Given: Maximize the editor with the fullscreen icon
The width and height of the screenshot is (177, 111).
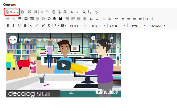Looking at the screenshot, I should [29, 12].
